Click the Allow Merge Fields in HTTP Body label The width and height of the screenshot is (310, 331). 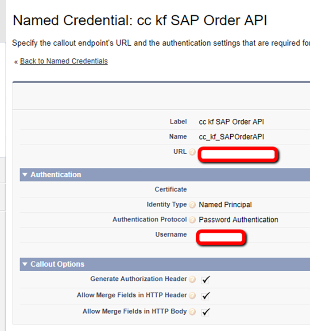(x=135, y=312)
